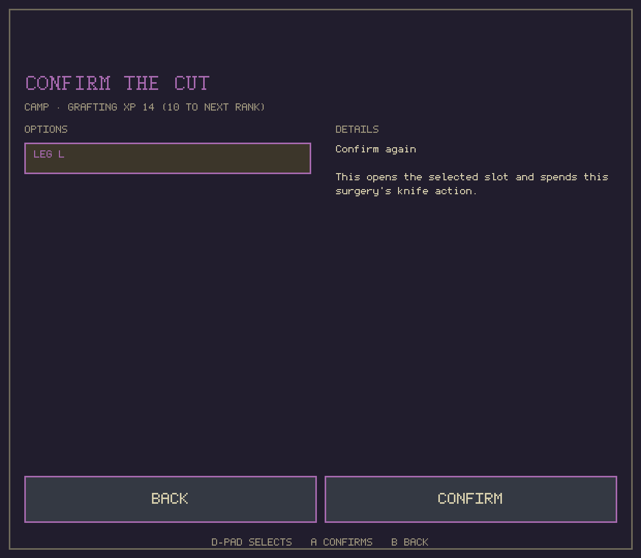This screenshot has height=558, width=641.
Task: Click the B BACK hint
Action: click(x=410, y=542)
